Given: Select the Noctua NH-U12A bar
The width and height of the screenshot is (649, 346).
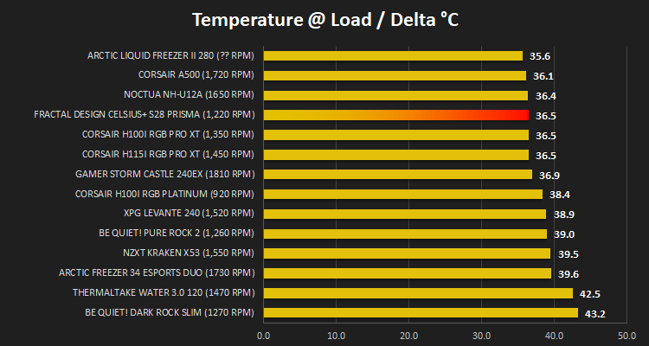Looking at the screenshot, I should [395, 96].
